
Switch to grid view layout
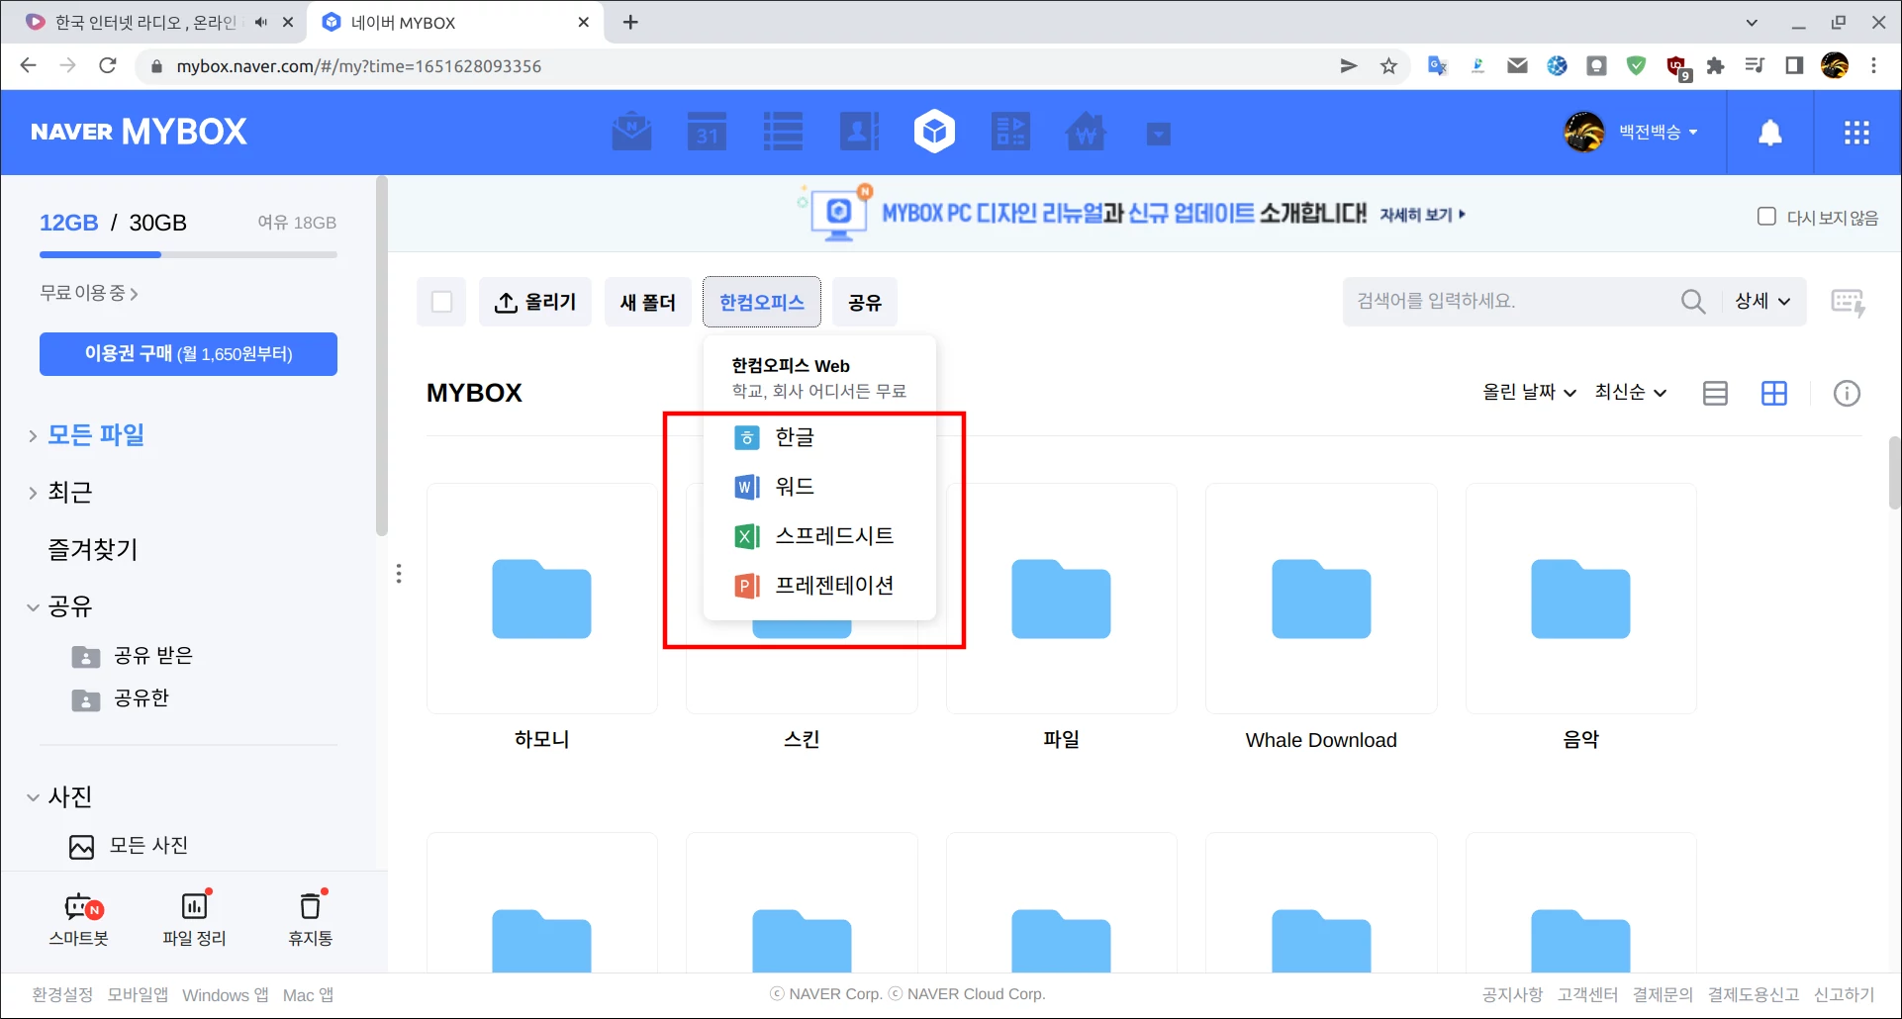point(1774,393)
